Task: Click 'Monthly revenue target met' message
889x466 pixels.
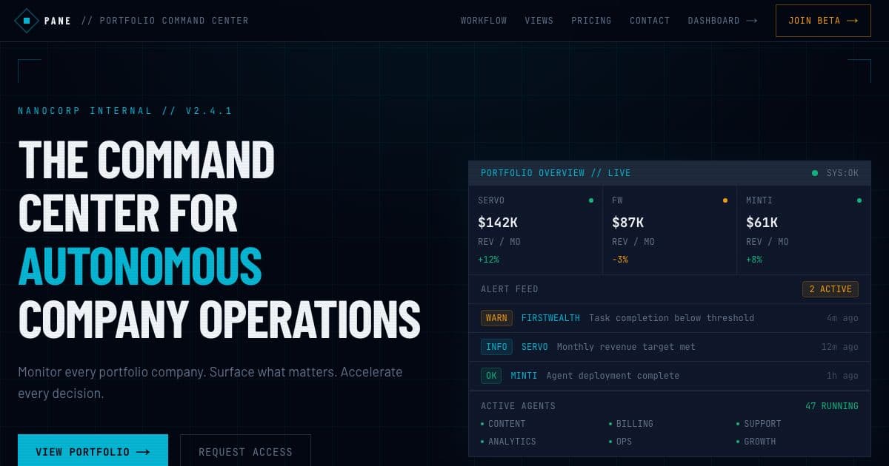Action: click(626, 347)
